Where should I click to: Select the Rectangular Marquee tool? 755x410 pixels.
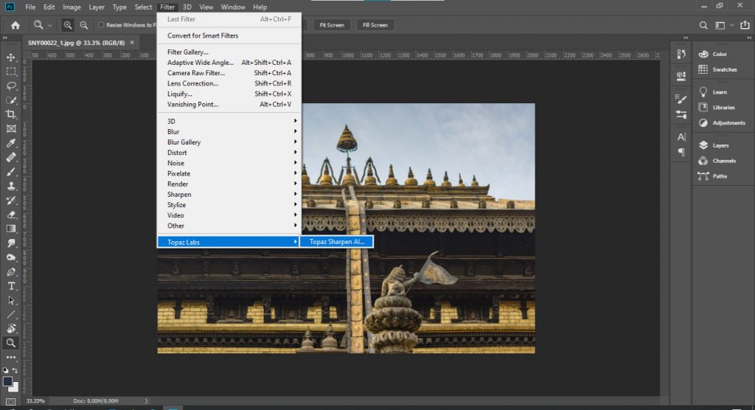11,72
